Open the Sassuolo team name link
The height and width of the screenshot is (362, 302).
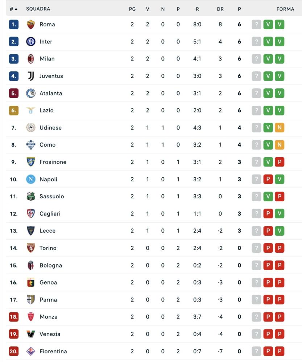tap(52, 196)
